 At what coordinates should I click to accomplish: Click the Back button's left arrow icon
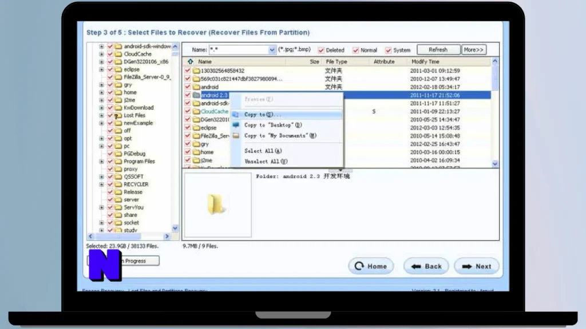click(x=416, y=266)
